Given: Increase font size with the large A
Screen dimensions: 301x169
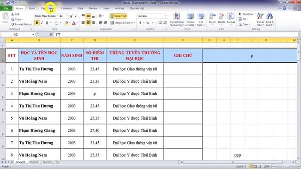Looking at the screenshot, I should [x=71, y=16].
